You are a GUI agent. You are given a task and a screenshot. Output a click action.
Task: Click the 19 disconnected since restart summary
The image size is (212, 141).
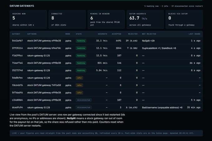coord(187,6)
